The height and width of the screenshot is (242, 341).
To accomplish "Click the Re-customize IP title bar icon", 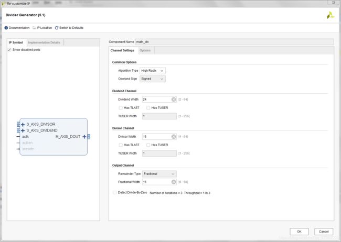I will click(3, 4).
